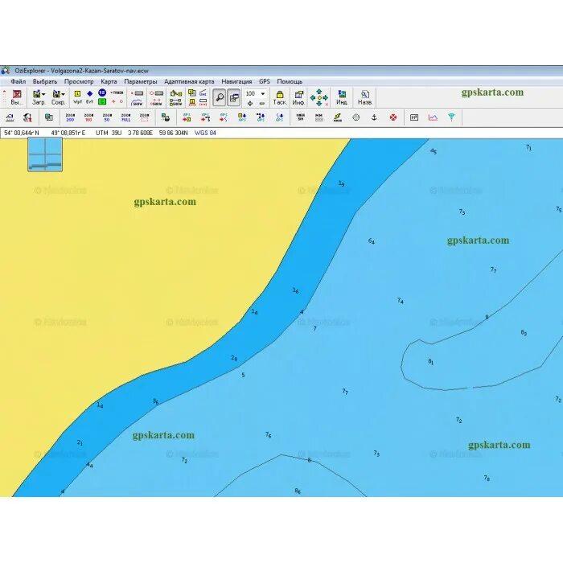Click the right arrow of map panning control
Viewport: 563px width, 563px height.
pos(325,97)
